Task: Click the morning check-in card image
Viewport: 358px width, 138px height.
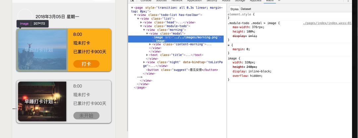Action: [x=42, y=50]
